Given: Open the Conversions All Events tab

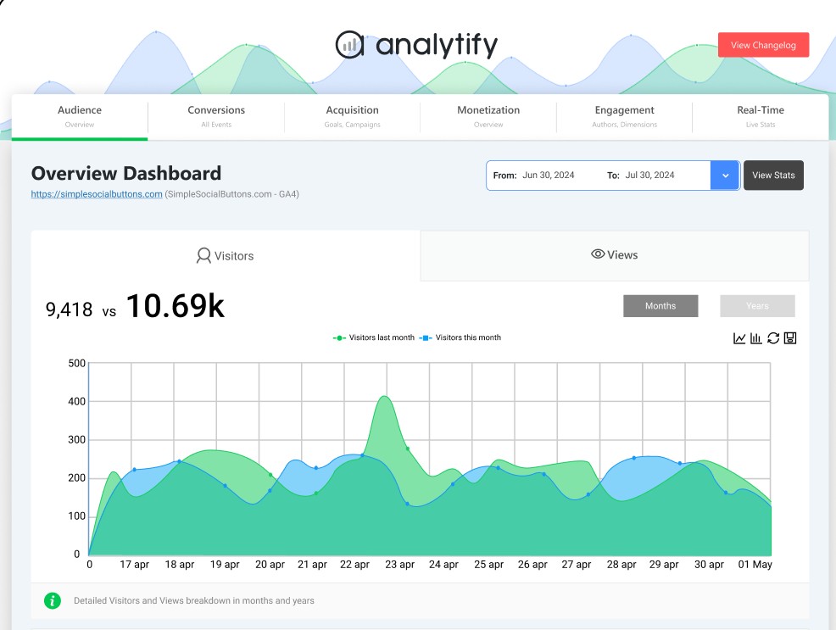Looking at the screenshot, I should coord(216,117).
